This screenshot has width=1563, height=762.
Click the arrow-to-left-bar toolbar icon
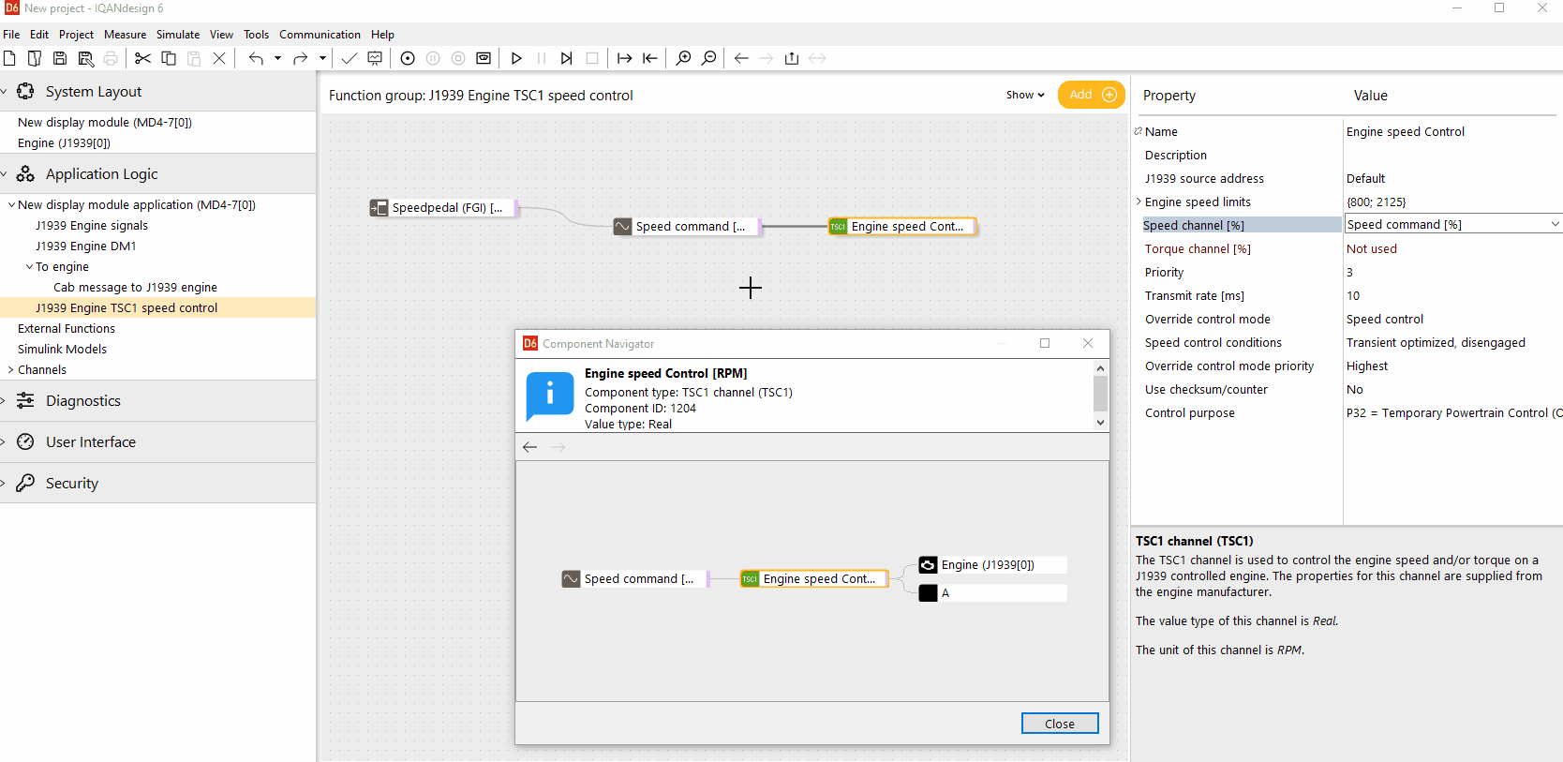650,58
